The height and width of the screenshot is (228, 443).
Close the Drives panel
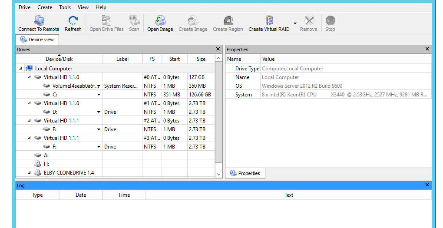click(x=218, y=49)
